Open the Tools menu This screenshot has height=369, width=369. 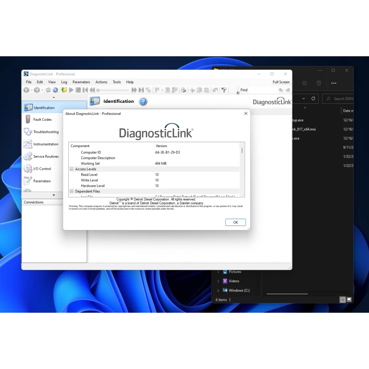(117, 82)
